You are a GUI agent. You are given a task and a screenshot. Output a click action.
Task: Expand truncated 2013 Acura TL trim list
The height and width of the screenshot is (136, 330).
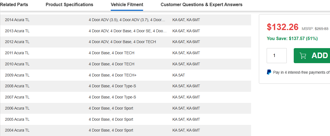pos(128,31)
